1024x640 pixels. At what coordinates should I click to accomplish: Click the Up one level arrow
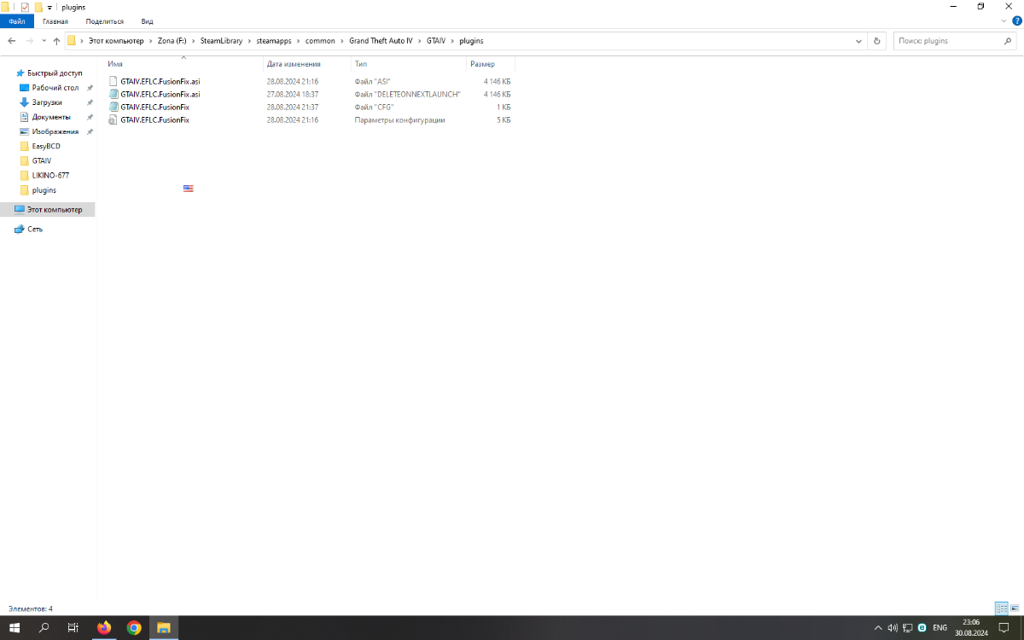click(x=56, y=41)
